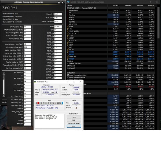
Task: Click the Refresh Cycle Time (tRFC) field
Action: click(27, 47)
